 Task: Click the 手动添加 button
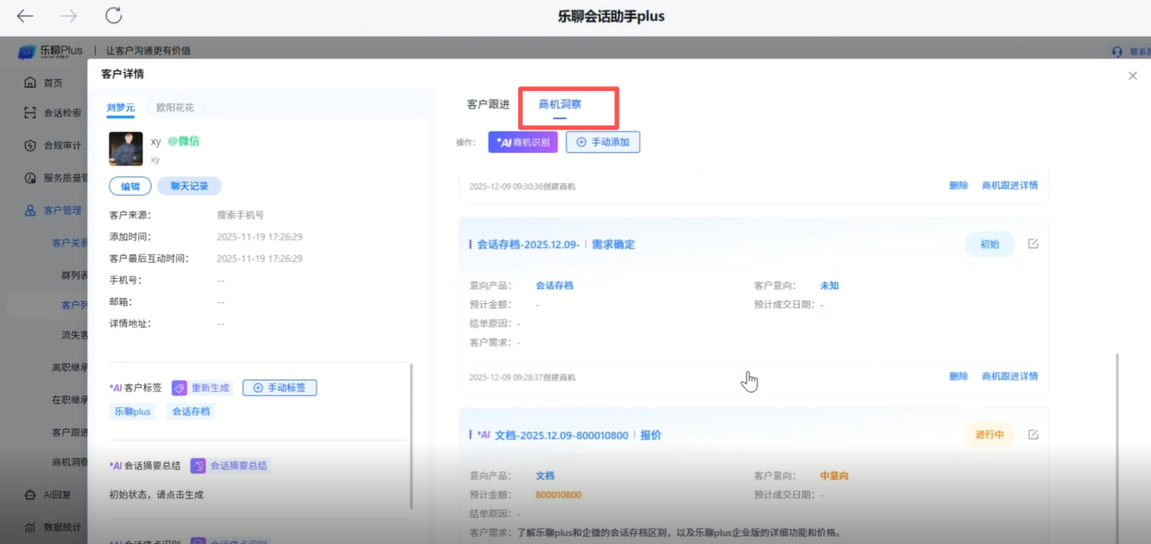(x=602, y=142)
